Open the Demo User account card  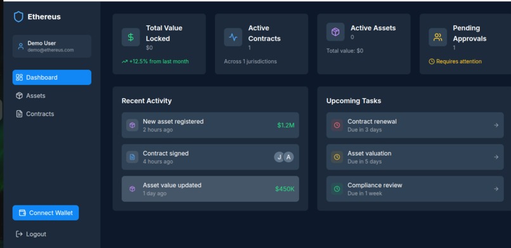(52, 46)
